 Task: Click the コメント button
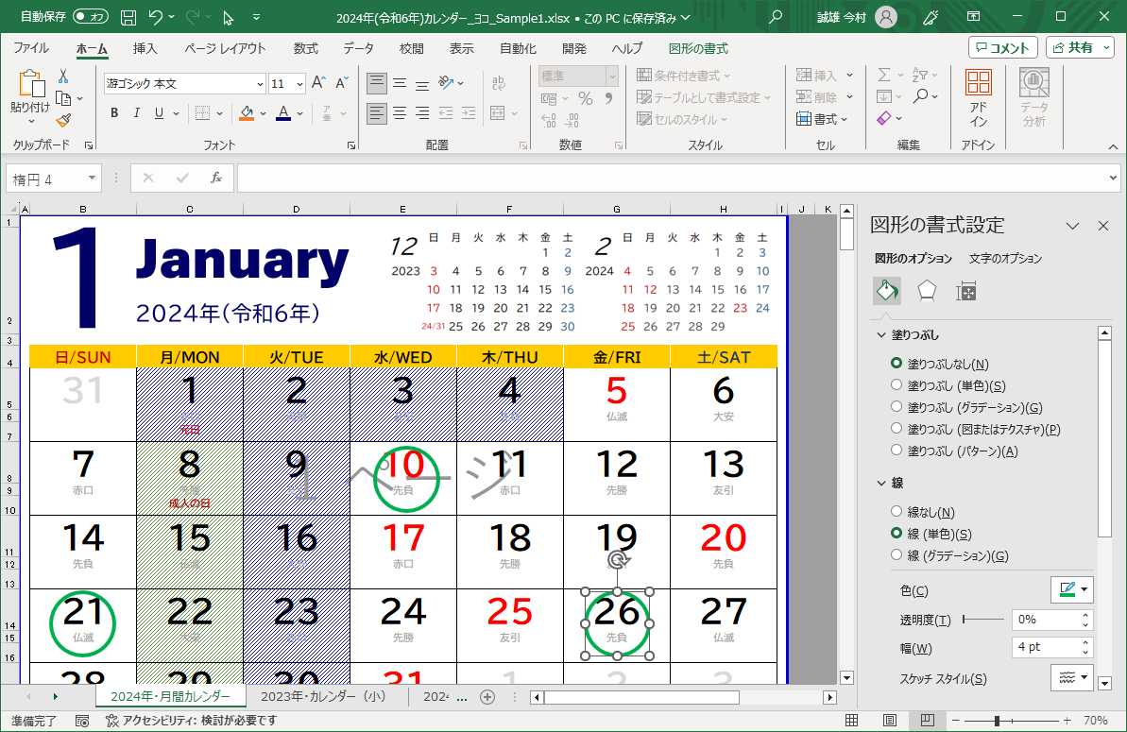1002,47
